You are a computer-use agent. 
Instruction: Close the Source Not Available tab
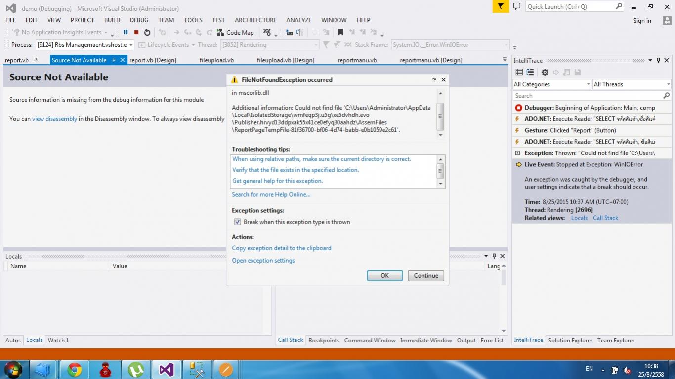click(123, 60)
